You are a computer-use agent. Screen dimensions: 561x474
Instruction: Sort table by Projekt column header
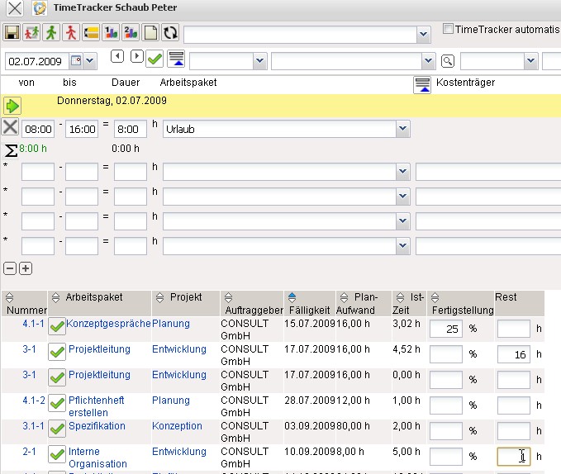185,297
